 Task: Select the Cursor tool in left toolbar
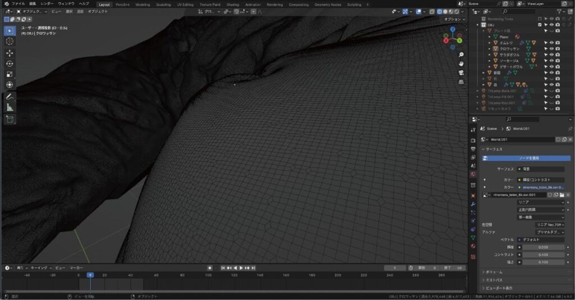(x=10, y=42)
